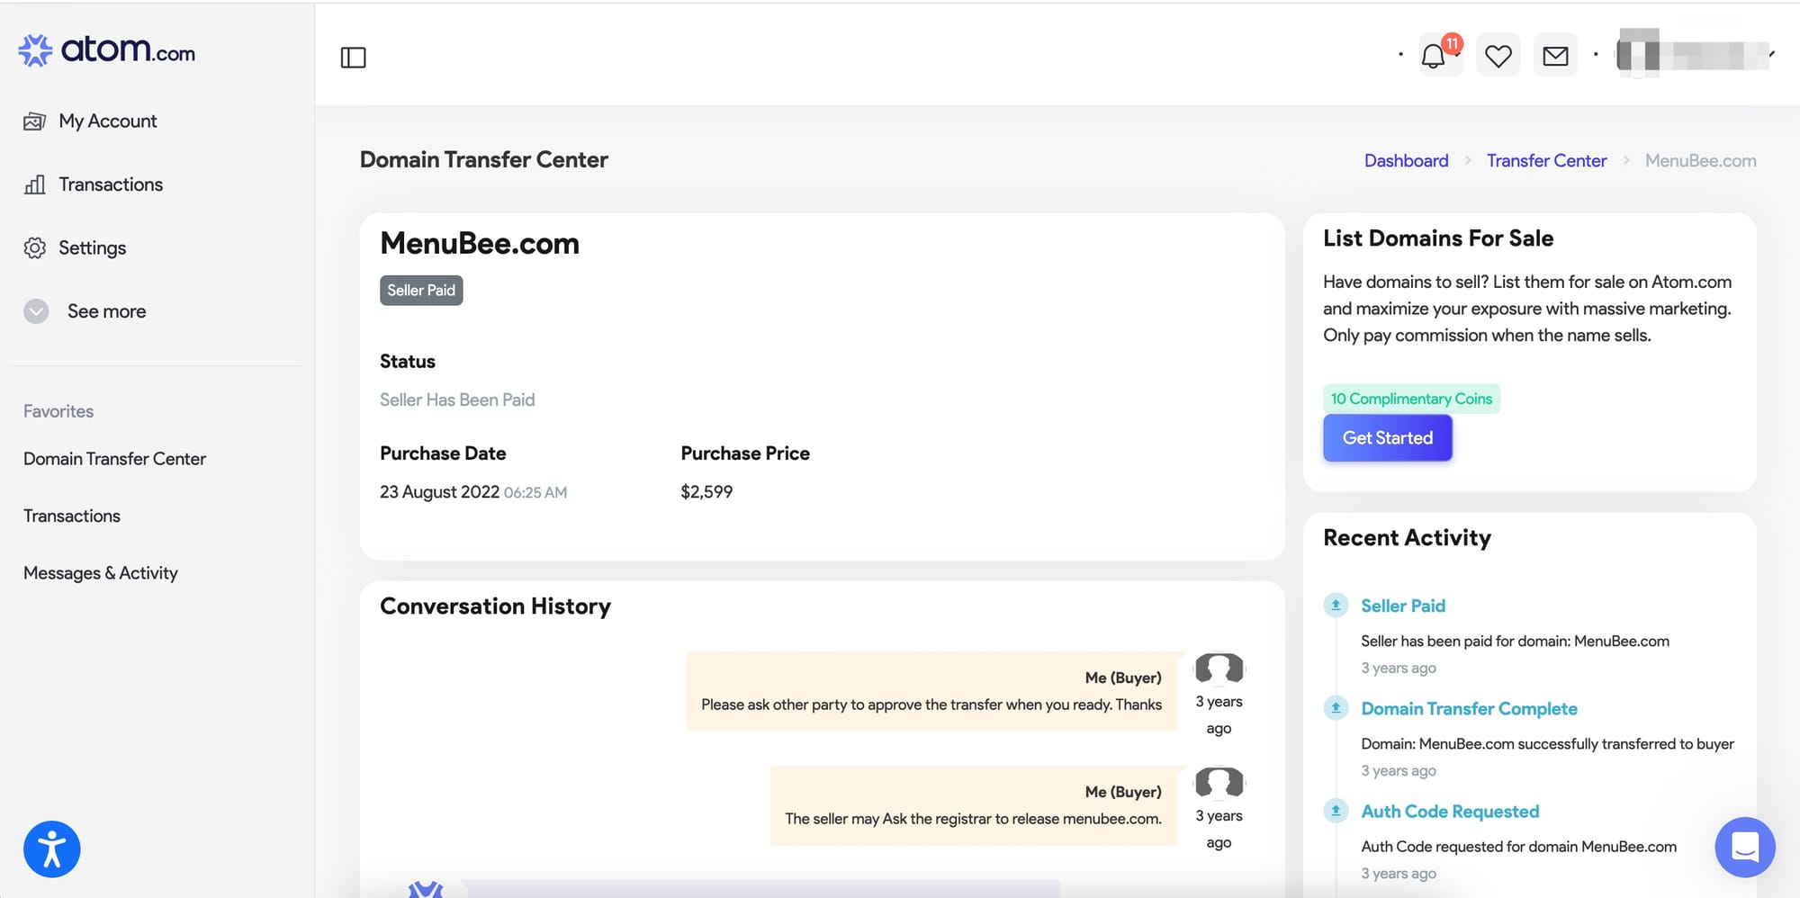Click the Transactions bar chart icon
This screenshot has height=898, width=1800.
(x=34, y=184)
